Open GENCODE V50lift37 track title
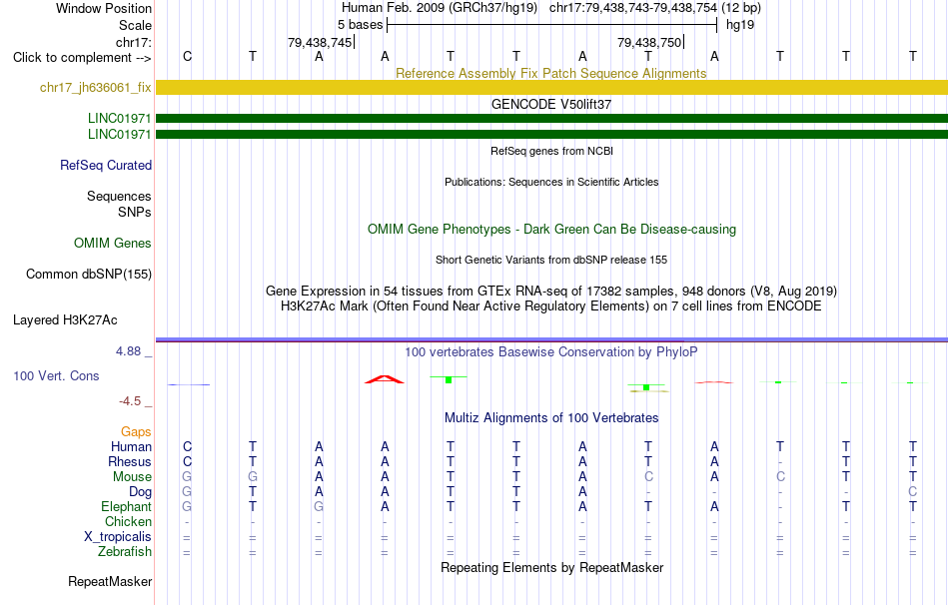The image size is (949, 605). 551,104
